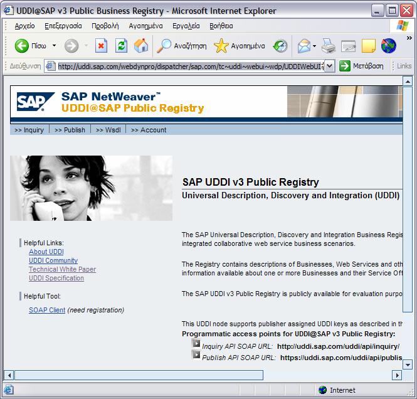Click the woman on phone image
The image size is (417, 399).
(x=91, y=188)
